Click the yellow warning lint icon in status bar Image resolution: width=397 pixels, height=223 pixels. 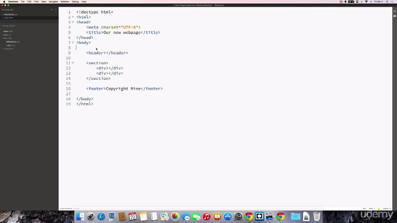pos(379,209)
